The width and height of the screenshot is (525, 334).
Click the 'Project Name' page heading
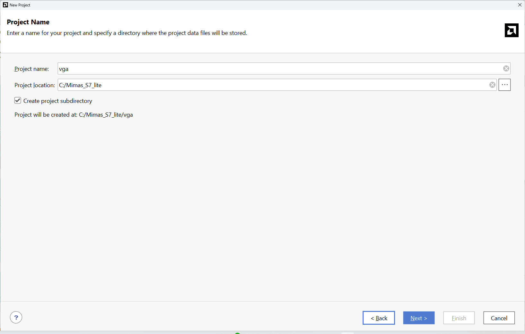[28, 22]
